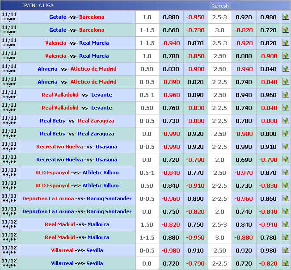Screen dimensions: 291x270
Task: Select 0.880 home odds for Getafe-Barcelona
Action: pos(171,17)
